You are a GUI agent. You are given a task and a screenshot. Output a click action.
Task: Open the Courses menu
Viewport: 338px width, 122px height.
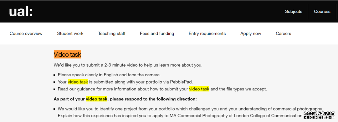[322, 12]
